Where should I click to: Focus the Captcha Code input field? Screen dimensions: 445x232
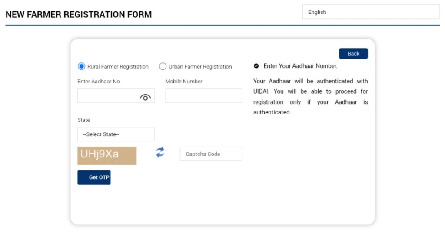(x=211, y=154)
